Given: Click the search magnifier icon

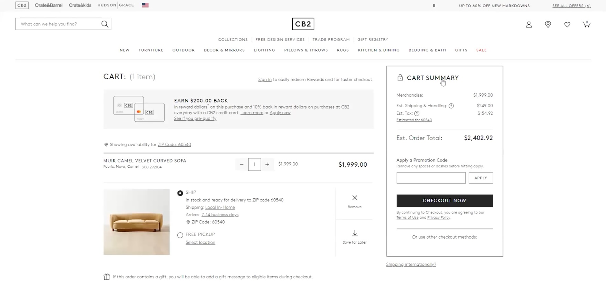Looking at the screenshot, I should pyautogui.click(x=105, y=24).
